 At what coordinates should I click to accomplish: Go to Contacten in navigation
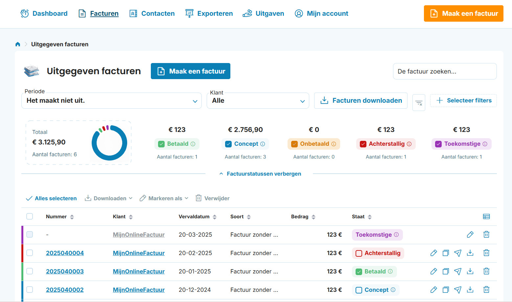point(152,13)
